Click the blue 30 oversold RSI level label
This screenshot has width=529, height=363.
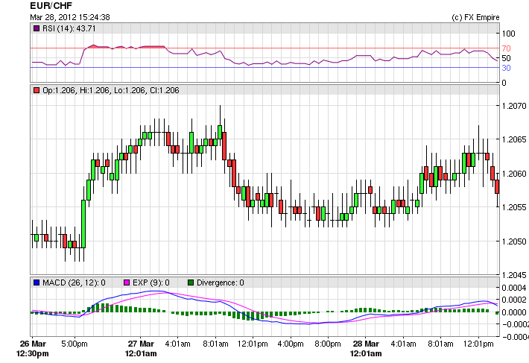(506, 68)
